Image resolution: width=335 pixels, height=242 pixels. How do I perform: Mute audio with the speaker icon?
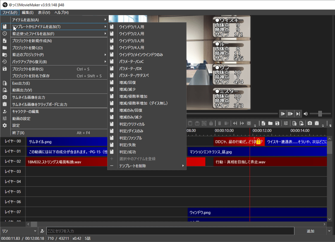[x=306, y=114]
